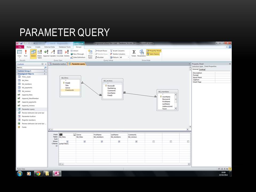Collapse Custom Group 1 section
The image size is (256, 192).
45,71
